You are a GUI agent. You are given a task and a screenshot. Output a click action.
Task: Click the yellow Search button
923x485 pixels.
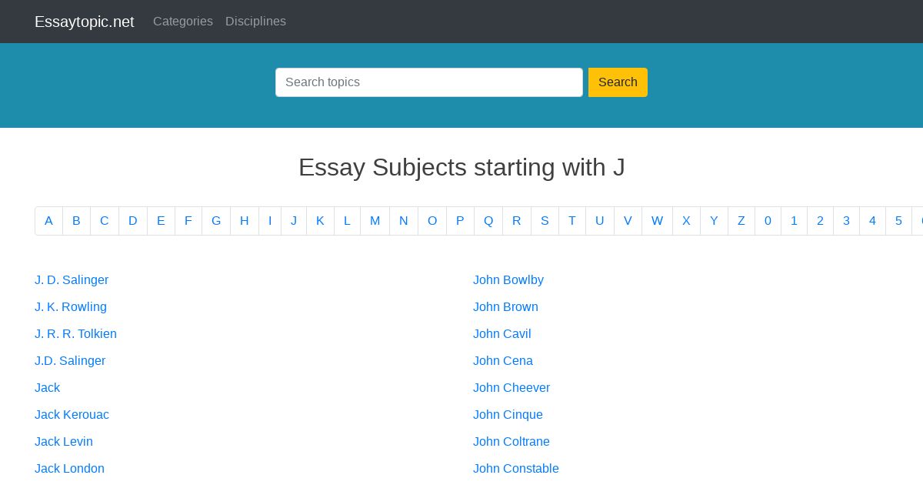618,82
